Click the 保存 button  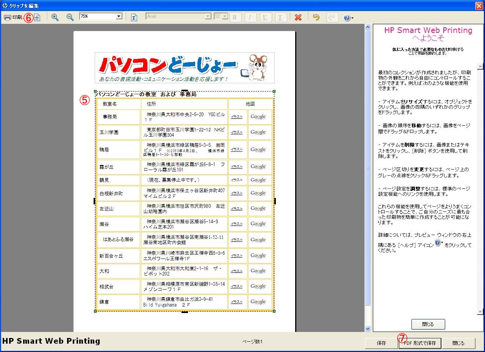pos(381,343)
